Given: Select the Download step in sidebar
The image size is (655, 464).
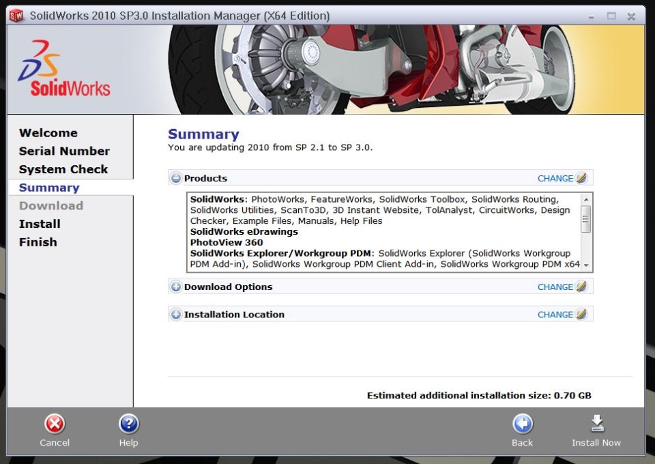Looking at the screenshot, I should pyautogui.click(x=51, y=205).
